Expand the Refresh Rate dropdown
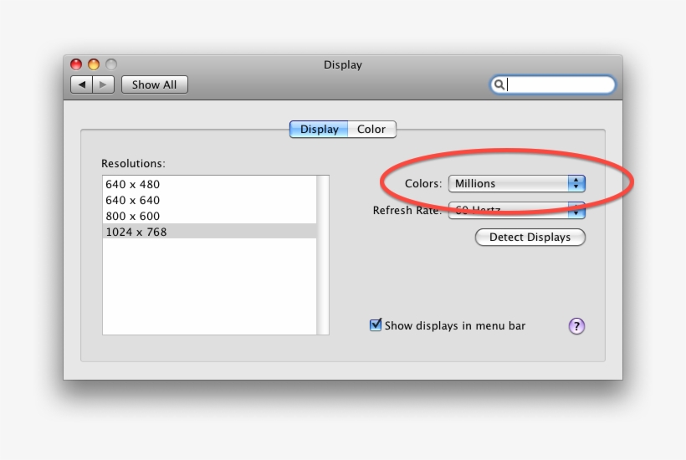This screenshot has width=686, height=460. (516, 211)
